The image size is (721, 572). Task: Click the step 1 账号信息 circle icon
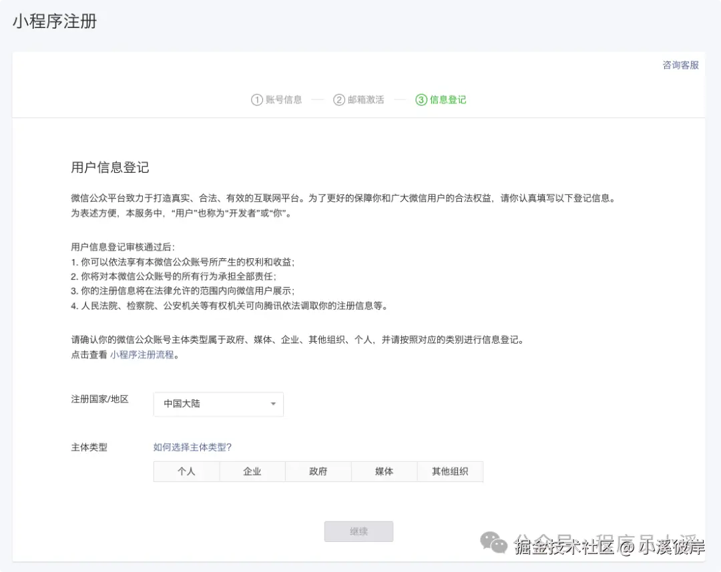click(257, 99)
